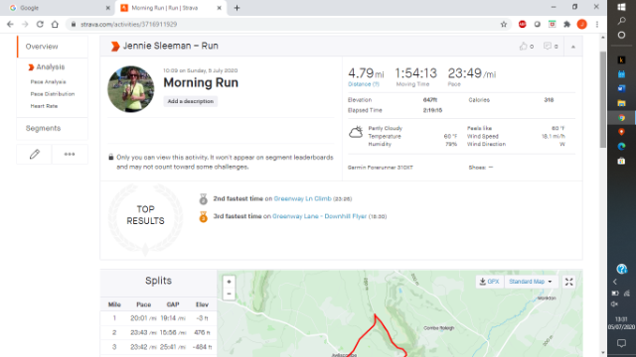Click the Greenway Ln Climb segment link
Viewport: 636px width, 357px height.
pyautogui.click(x=302, y=198)
